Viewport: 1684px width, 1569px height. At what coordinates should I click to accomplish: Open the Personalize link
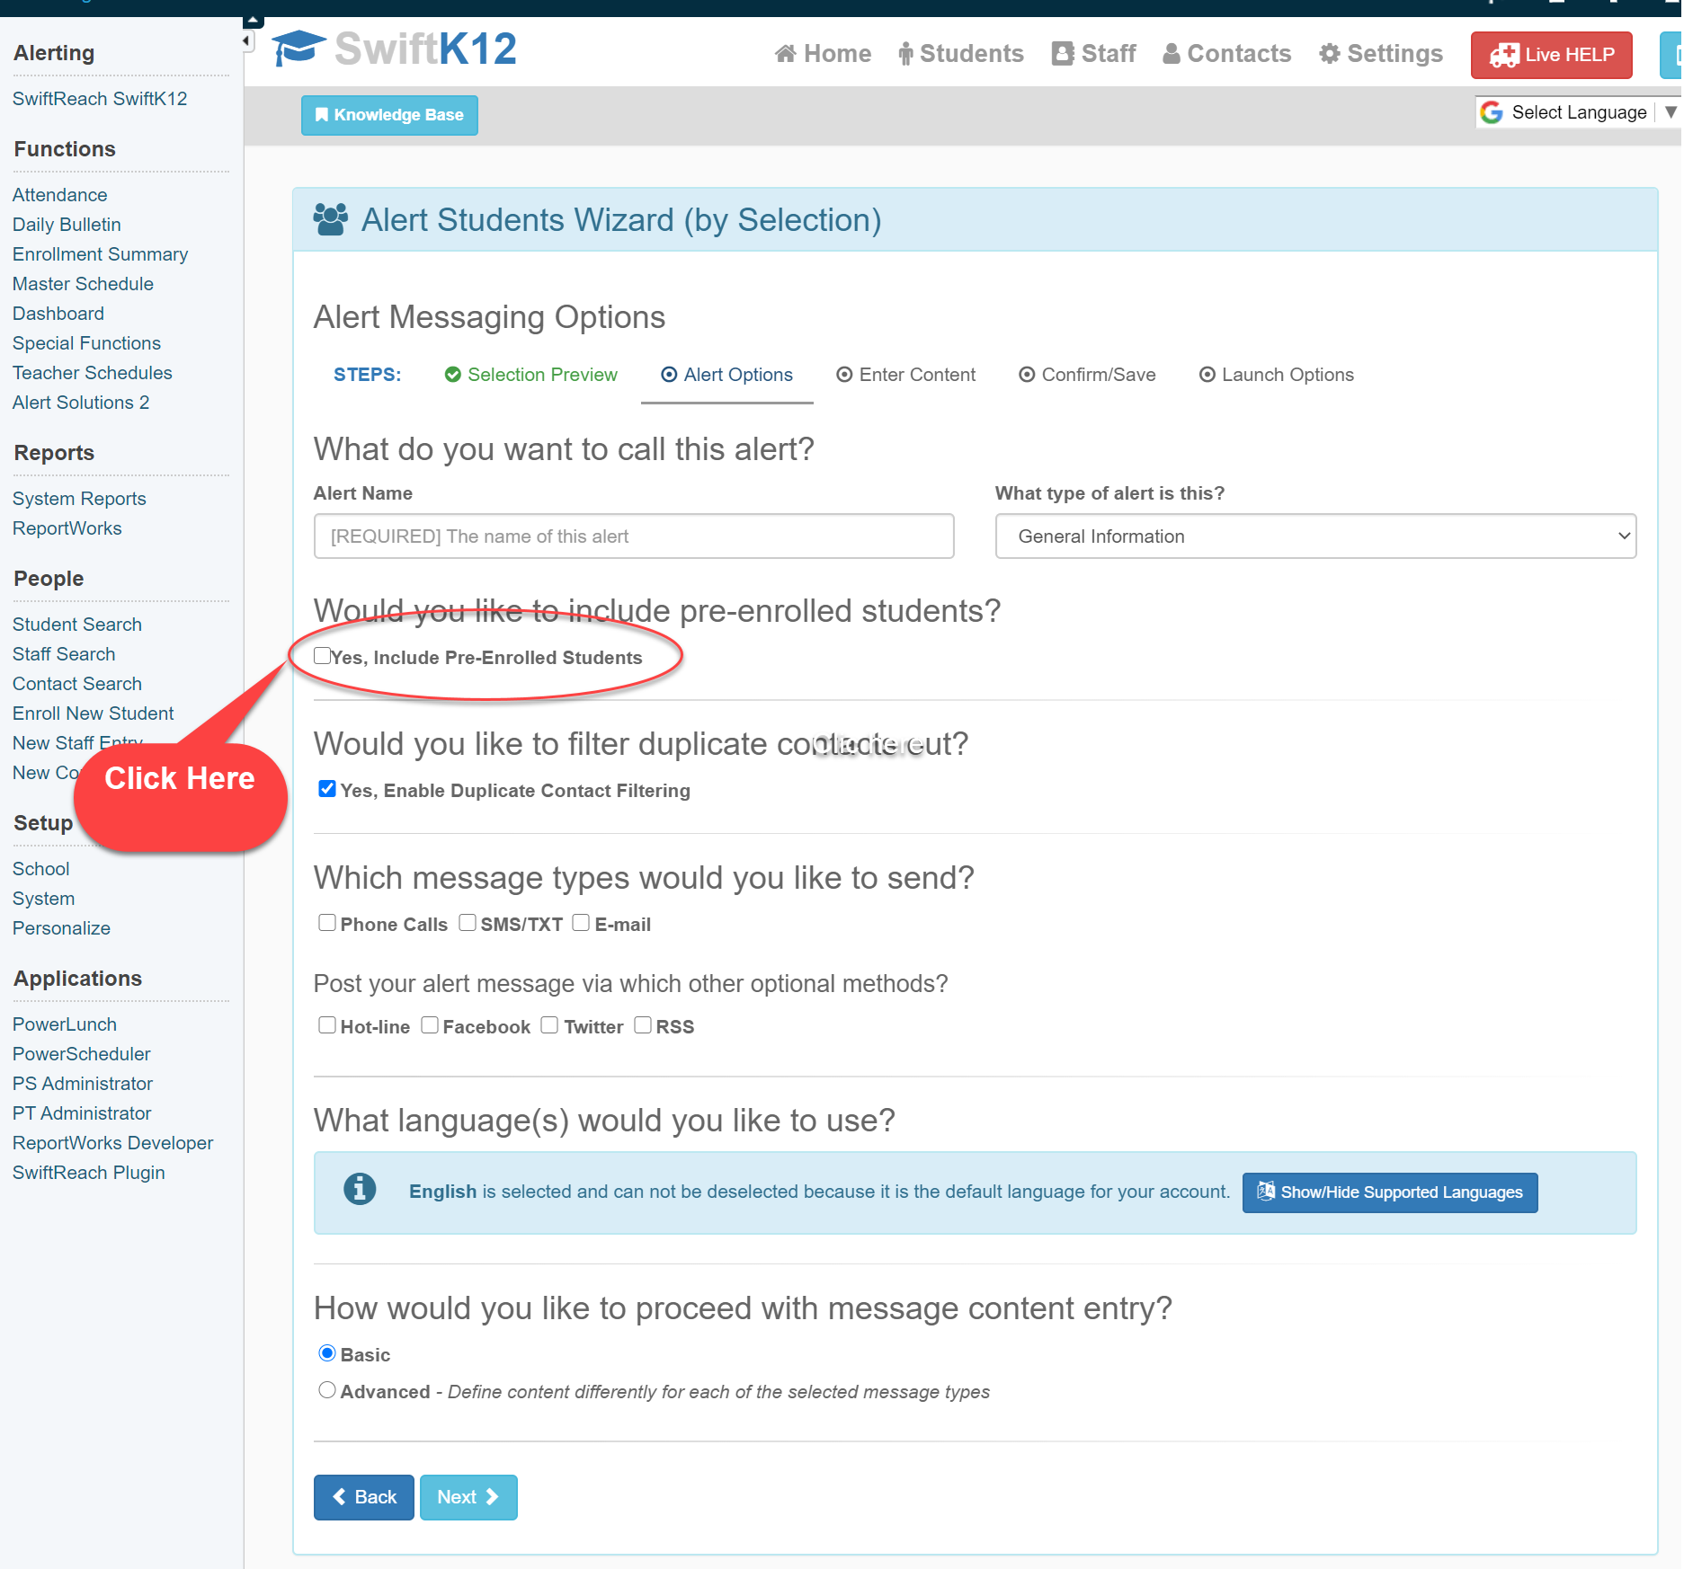click(62, 928)
